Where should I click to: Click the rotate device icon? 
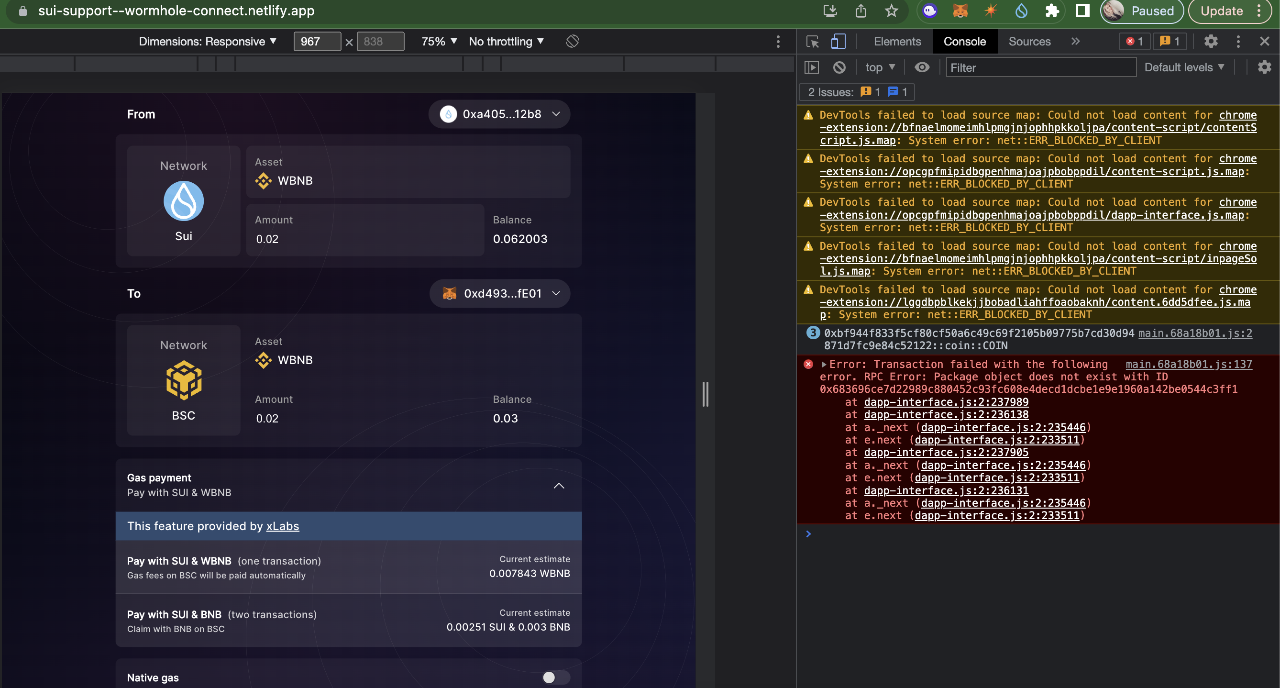pyautogui.click(x=573, y=41)
